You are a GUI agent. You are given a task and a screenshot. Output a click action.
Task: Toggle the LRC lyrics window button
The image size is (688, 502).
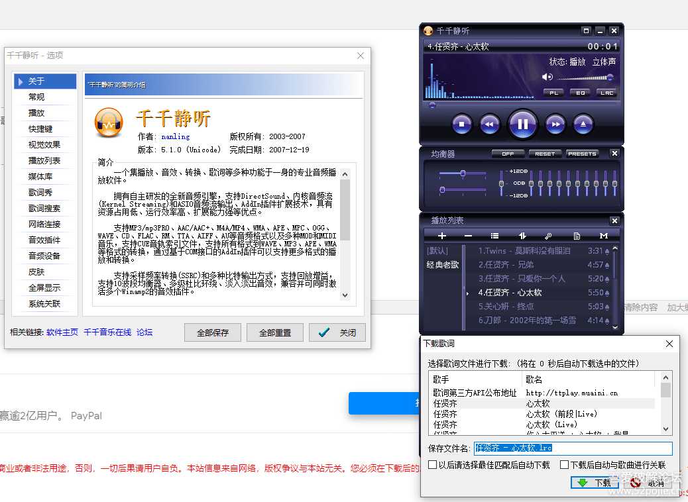(606, 93)
